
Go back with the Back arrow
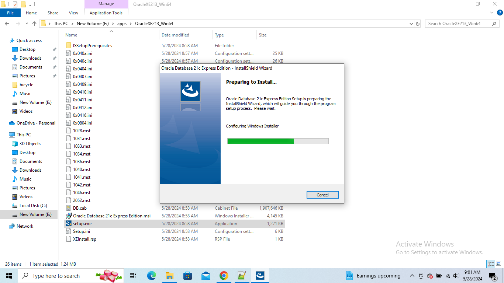[x=7, y=24]
